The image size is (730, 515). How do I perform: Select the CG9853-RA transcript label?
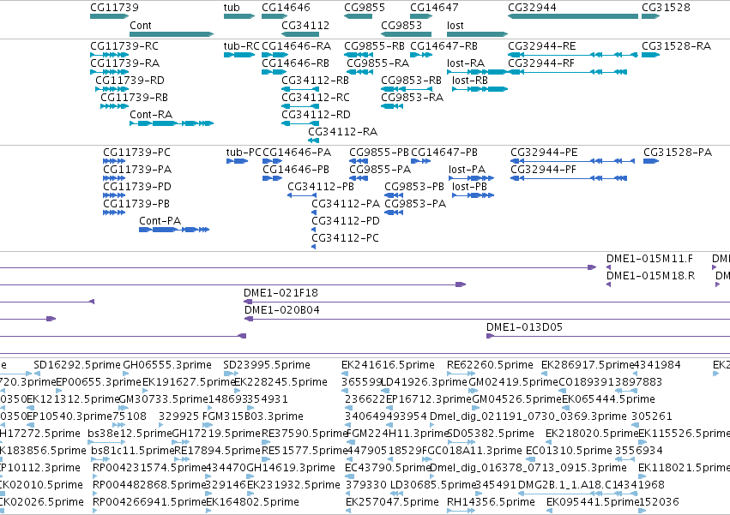(412, 98)
